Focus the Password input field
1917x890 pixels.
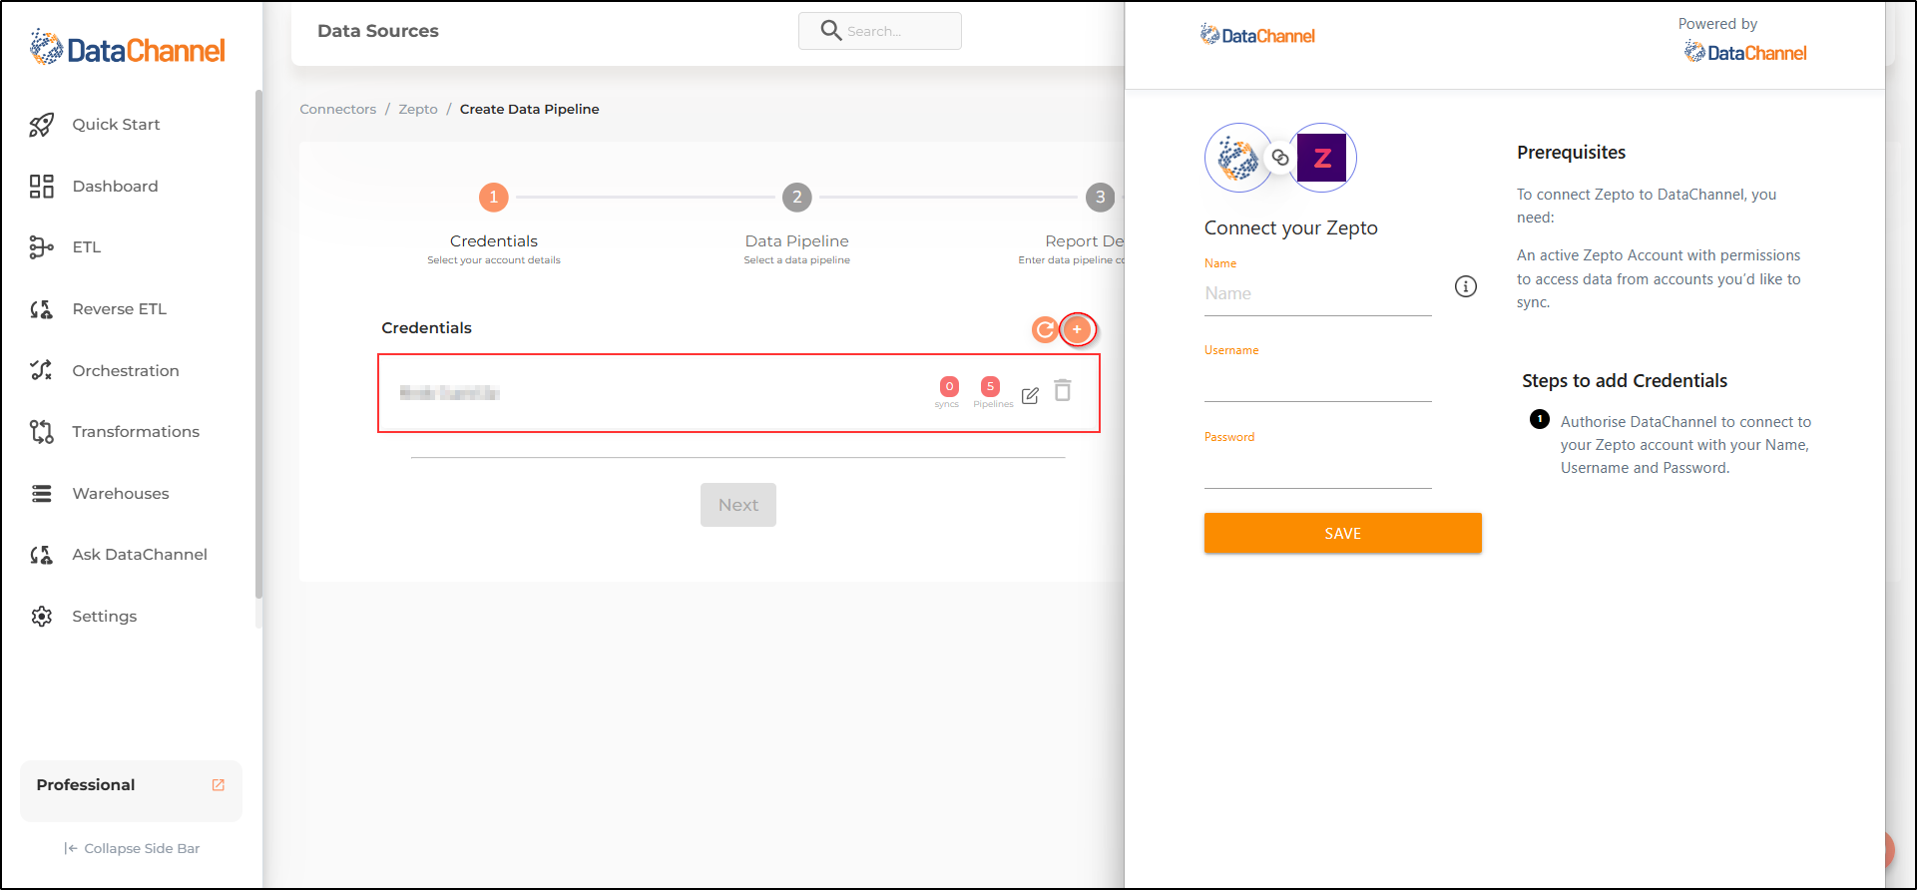(1317, 469)
